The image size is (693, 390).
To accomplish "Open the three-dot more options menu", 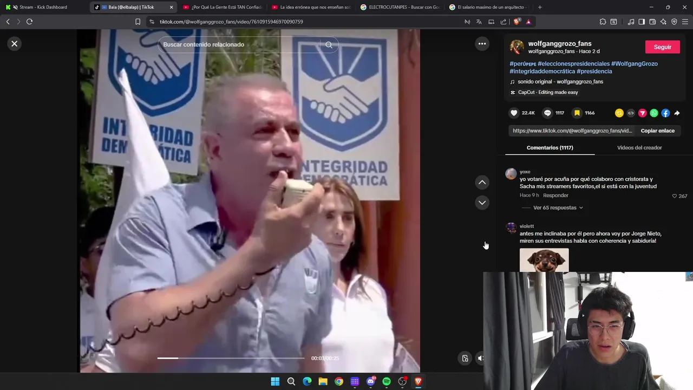I will pos(482,44).
